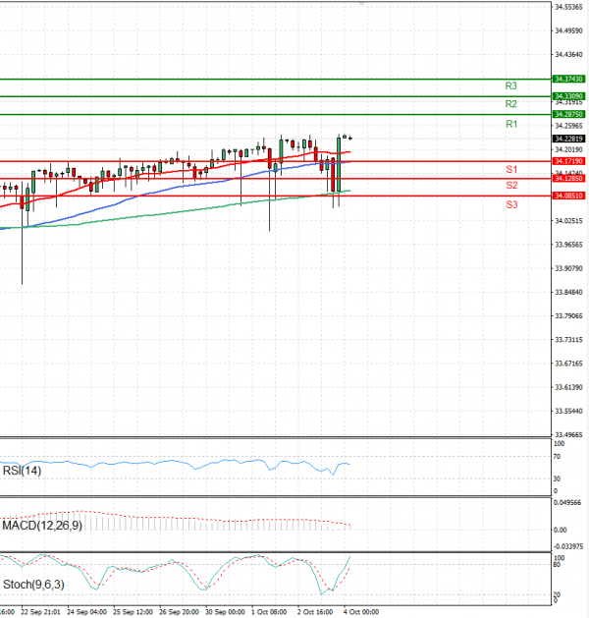Image resolution: width=589 pixels, height=618 pixels.
Task: Click the 34.02515 price axis label
Action: coord(569,221)
